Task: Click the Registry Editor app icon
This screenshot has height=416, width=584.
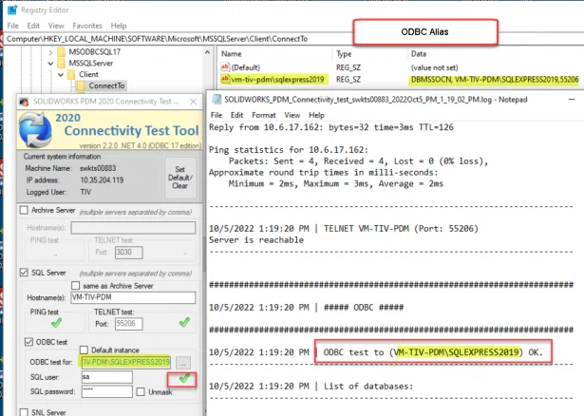Action: point(9,9)
